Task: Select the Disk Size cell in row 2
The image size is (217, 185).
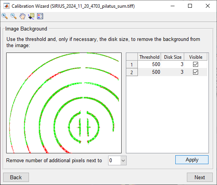Action: [173, 72]
